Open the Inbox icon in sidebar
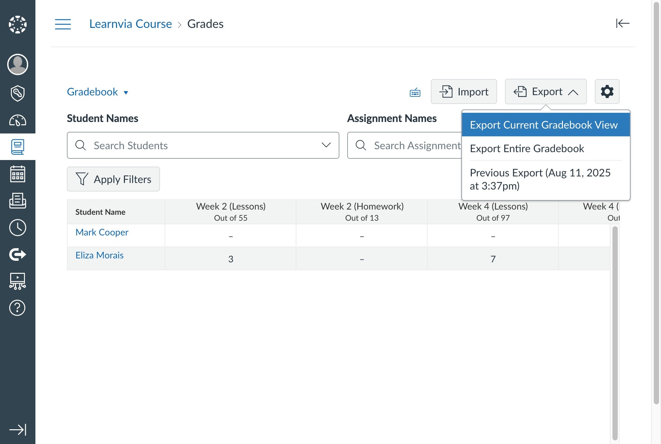661x444 pixels. click(18, 201)
